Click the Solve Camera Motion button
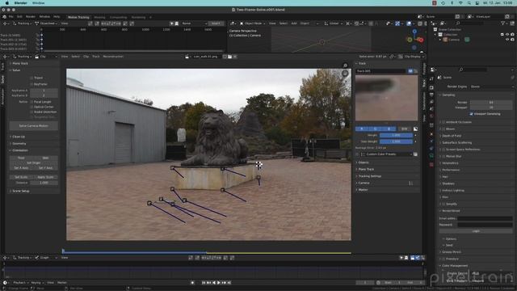Viewport: 517px width, 291px height. click(x=34, y=126)
